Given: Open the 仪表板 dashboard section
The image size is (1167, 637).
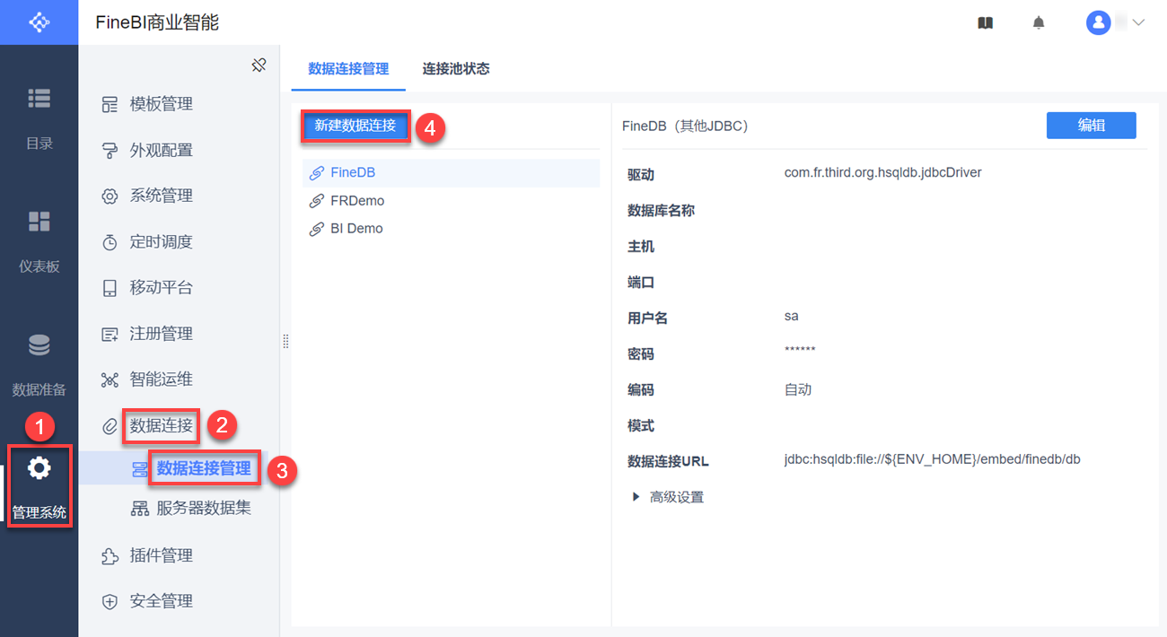Looking at the screenshot, I should click(x=39, y=240).
